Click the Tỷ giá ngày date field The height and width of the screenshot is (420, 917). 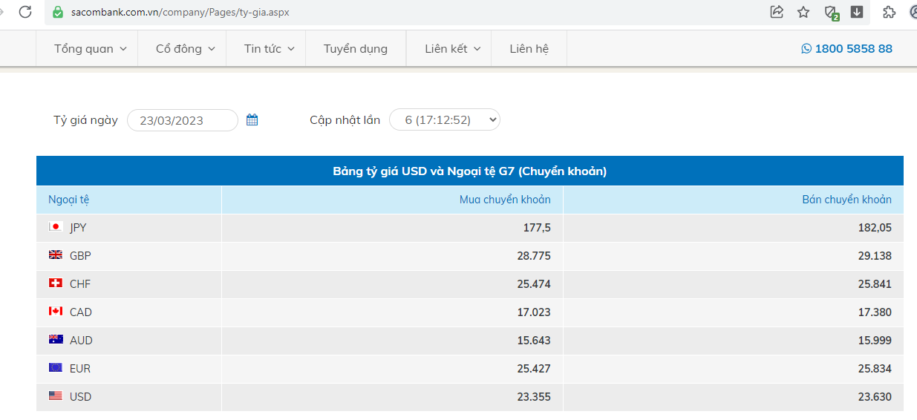[182, 120]
